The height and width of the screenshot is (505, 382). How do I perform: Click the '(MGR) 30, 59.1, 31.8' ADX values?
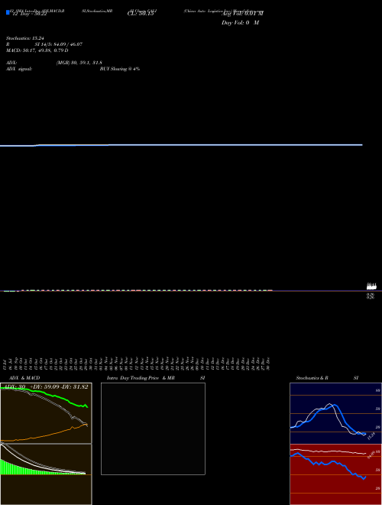pyautogui.click(x=79, y=63)
